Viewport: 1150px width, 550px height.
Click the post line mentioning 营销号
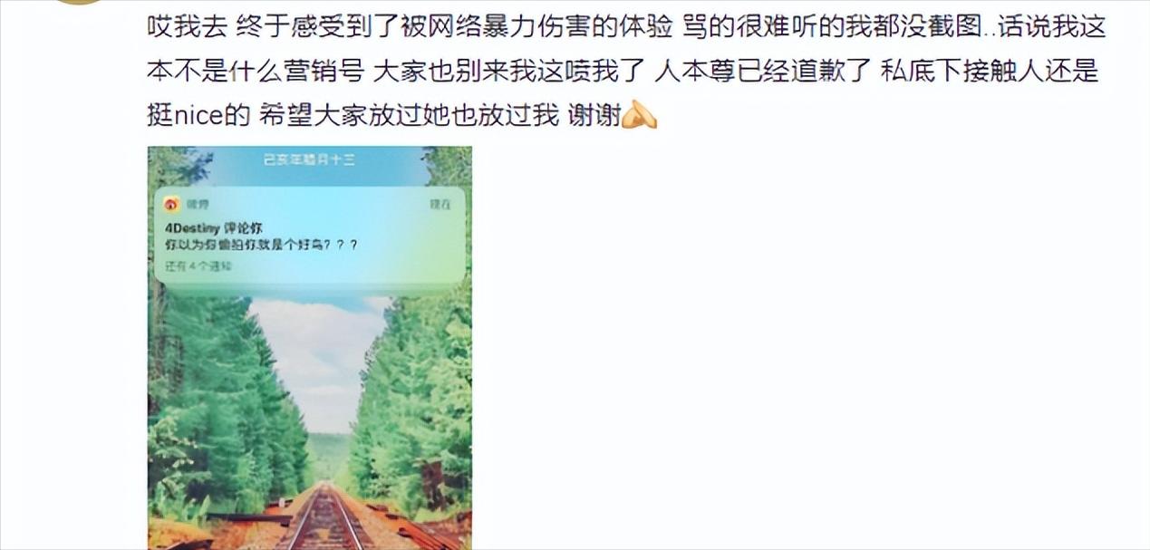click(x=623, y=71)
